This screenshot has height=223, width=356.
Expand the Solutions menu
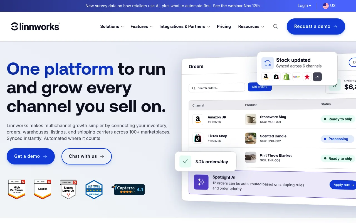pos(112,26)
